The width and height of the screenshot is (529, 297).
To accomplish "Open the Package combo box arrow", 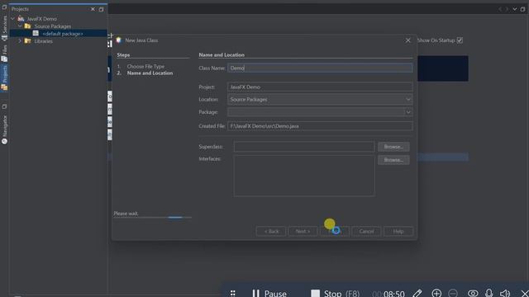I will (408, 112).
